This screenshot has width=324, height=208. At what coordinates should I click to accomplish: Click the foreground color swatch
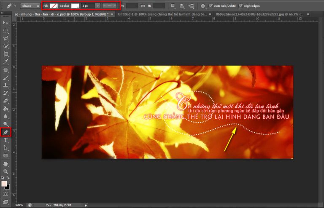click(x=4, y=184)
